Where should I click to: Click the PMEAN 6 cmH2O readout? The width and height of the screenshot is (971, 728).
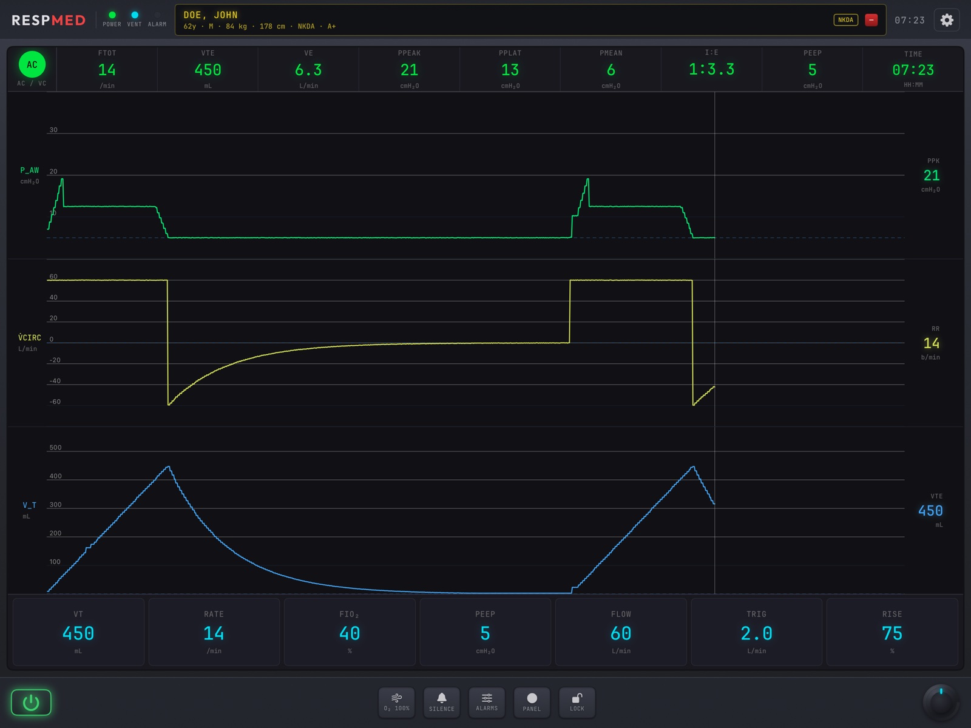[611, 69]
